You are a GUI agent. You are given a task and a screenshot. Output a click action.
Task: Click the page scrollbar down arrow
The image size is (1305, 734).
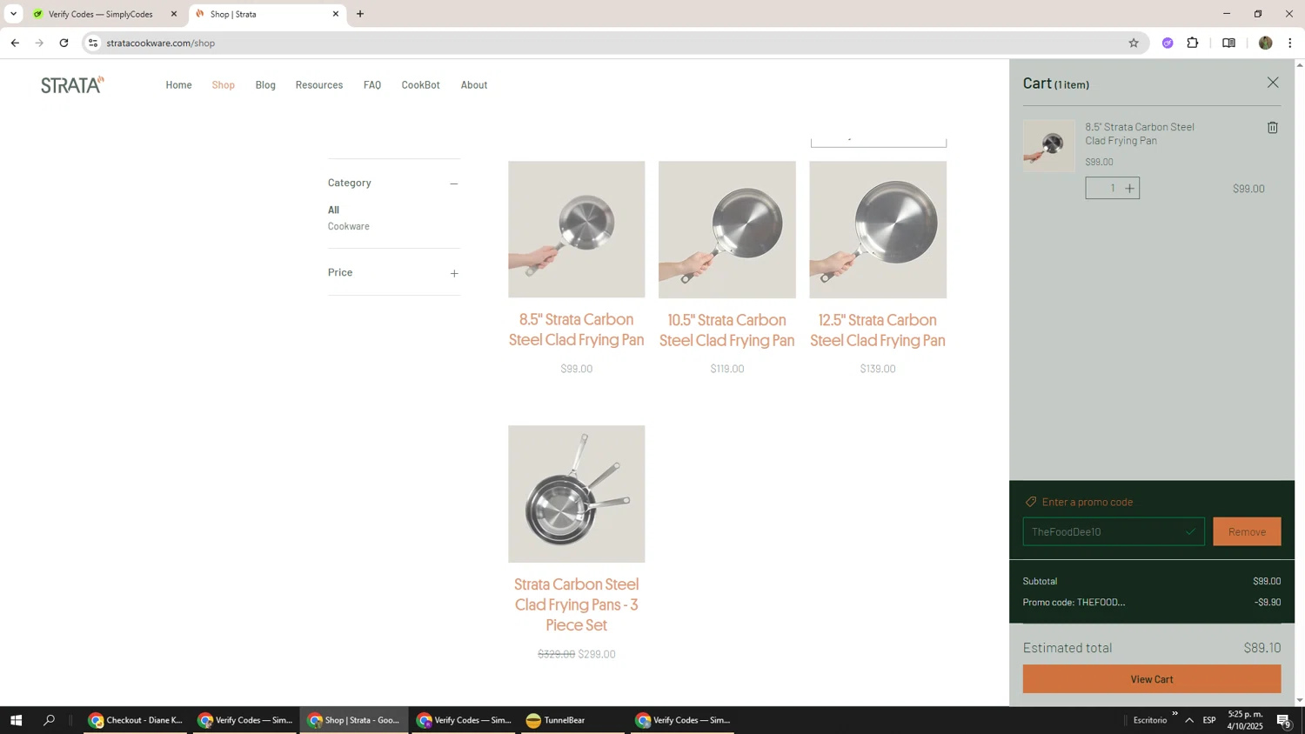click(1300, 700)
